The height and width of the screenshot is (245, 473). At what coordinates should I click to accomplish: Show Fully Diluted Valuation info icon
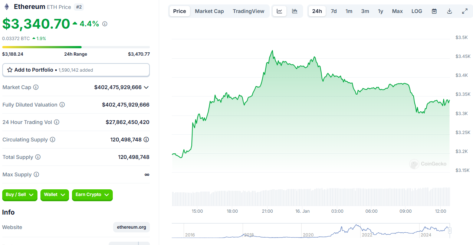62,105
